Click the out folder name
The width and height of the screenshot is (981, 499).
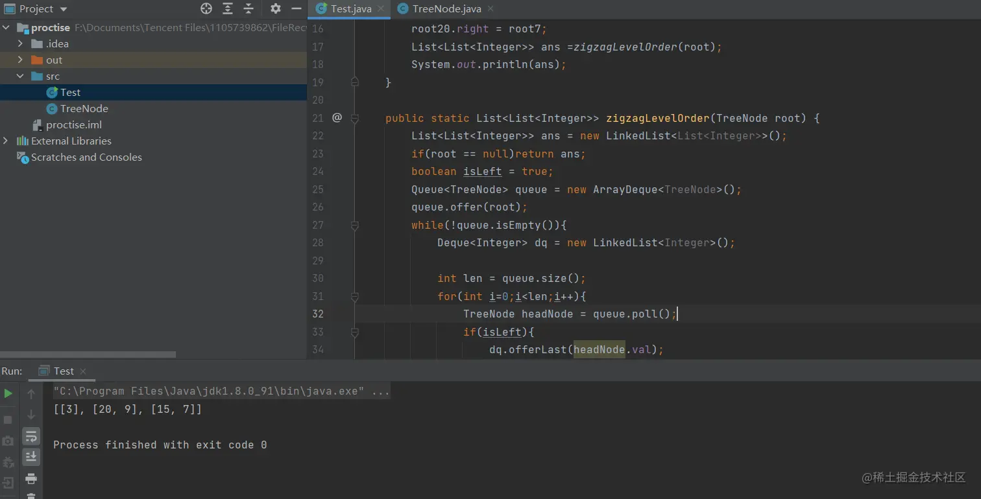[54, 60]
